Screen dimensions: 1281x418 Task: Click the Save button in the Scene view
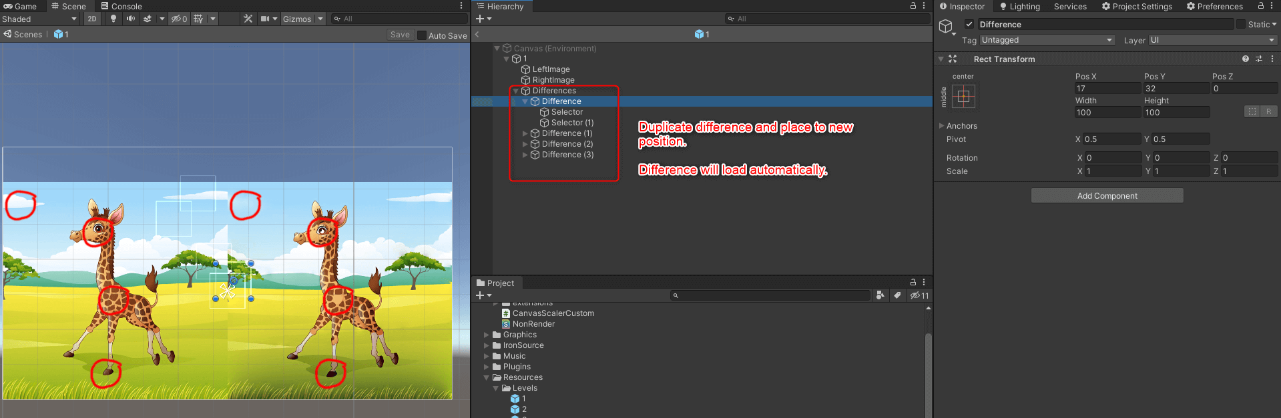pos(400,35)
